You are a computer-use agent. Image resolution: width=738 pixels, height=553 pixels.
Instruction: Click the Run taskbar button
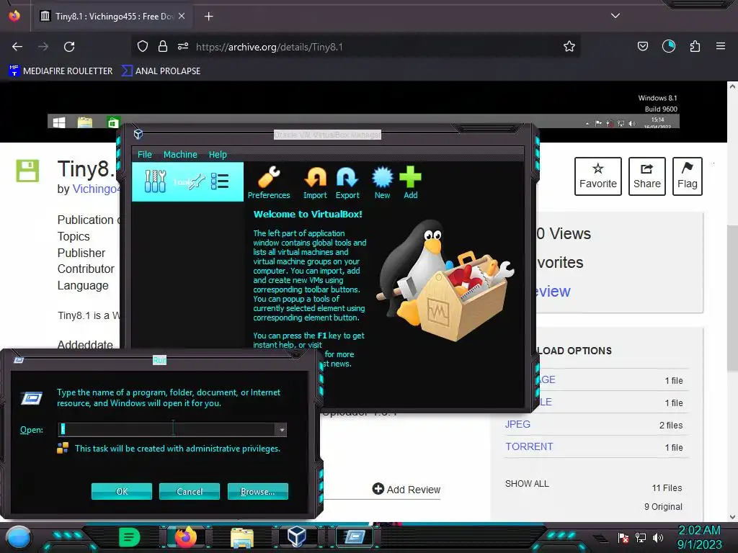[355, 536]
